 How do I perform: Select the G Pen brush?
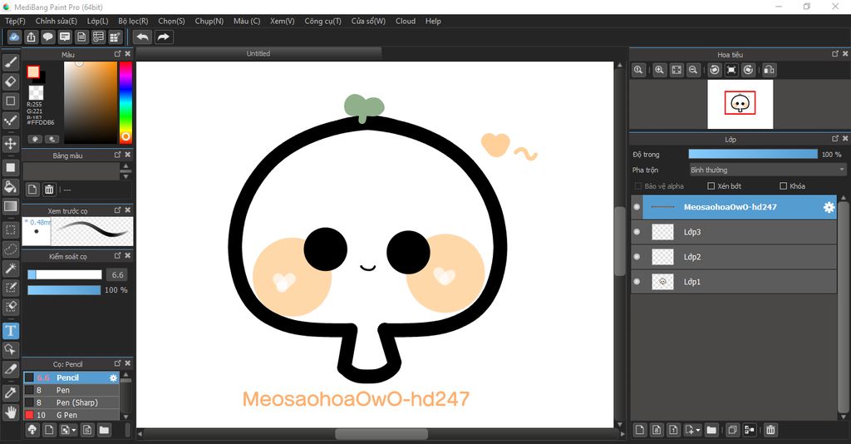[71, 415]
